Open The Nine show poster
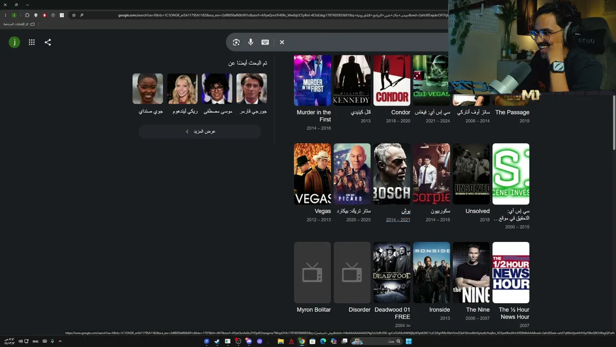This screenshot has height=347, width=616. [471, 273]
